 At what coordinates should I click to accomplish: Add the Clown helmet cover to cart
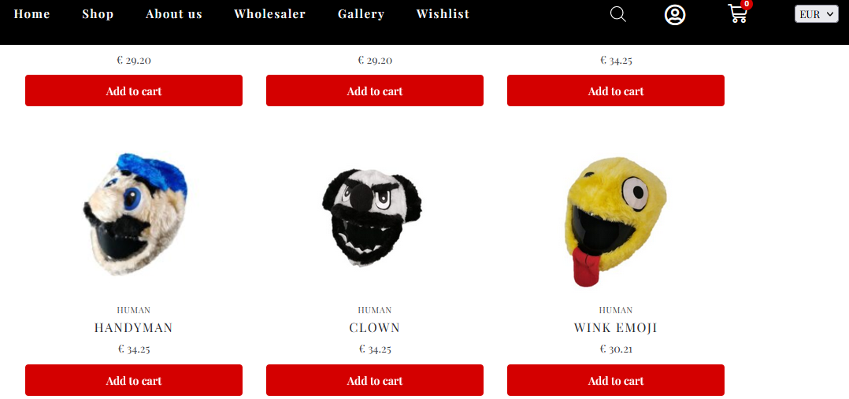[375, 380]
